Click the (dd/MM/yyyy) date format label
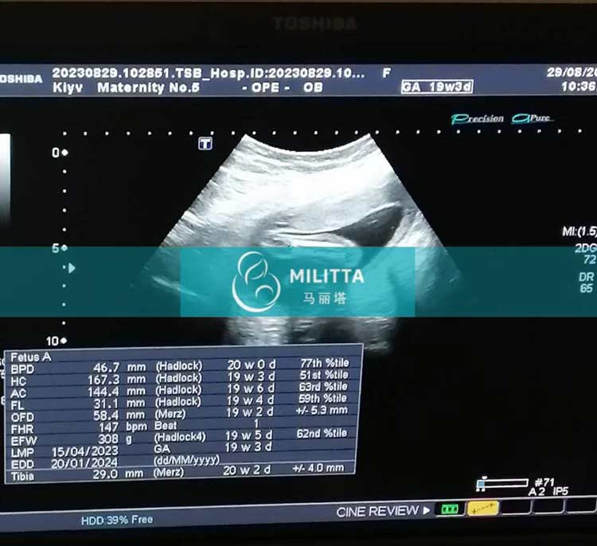The image size is (597, 546). click(x=186, y=460)
